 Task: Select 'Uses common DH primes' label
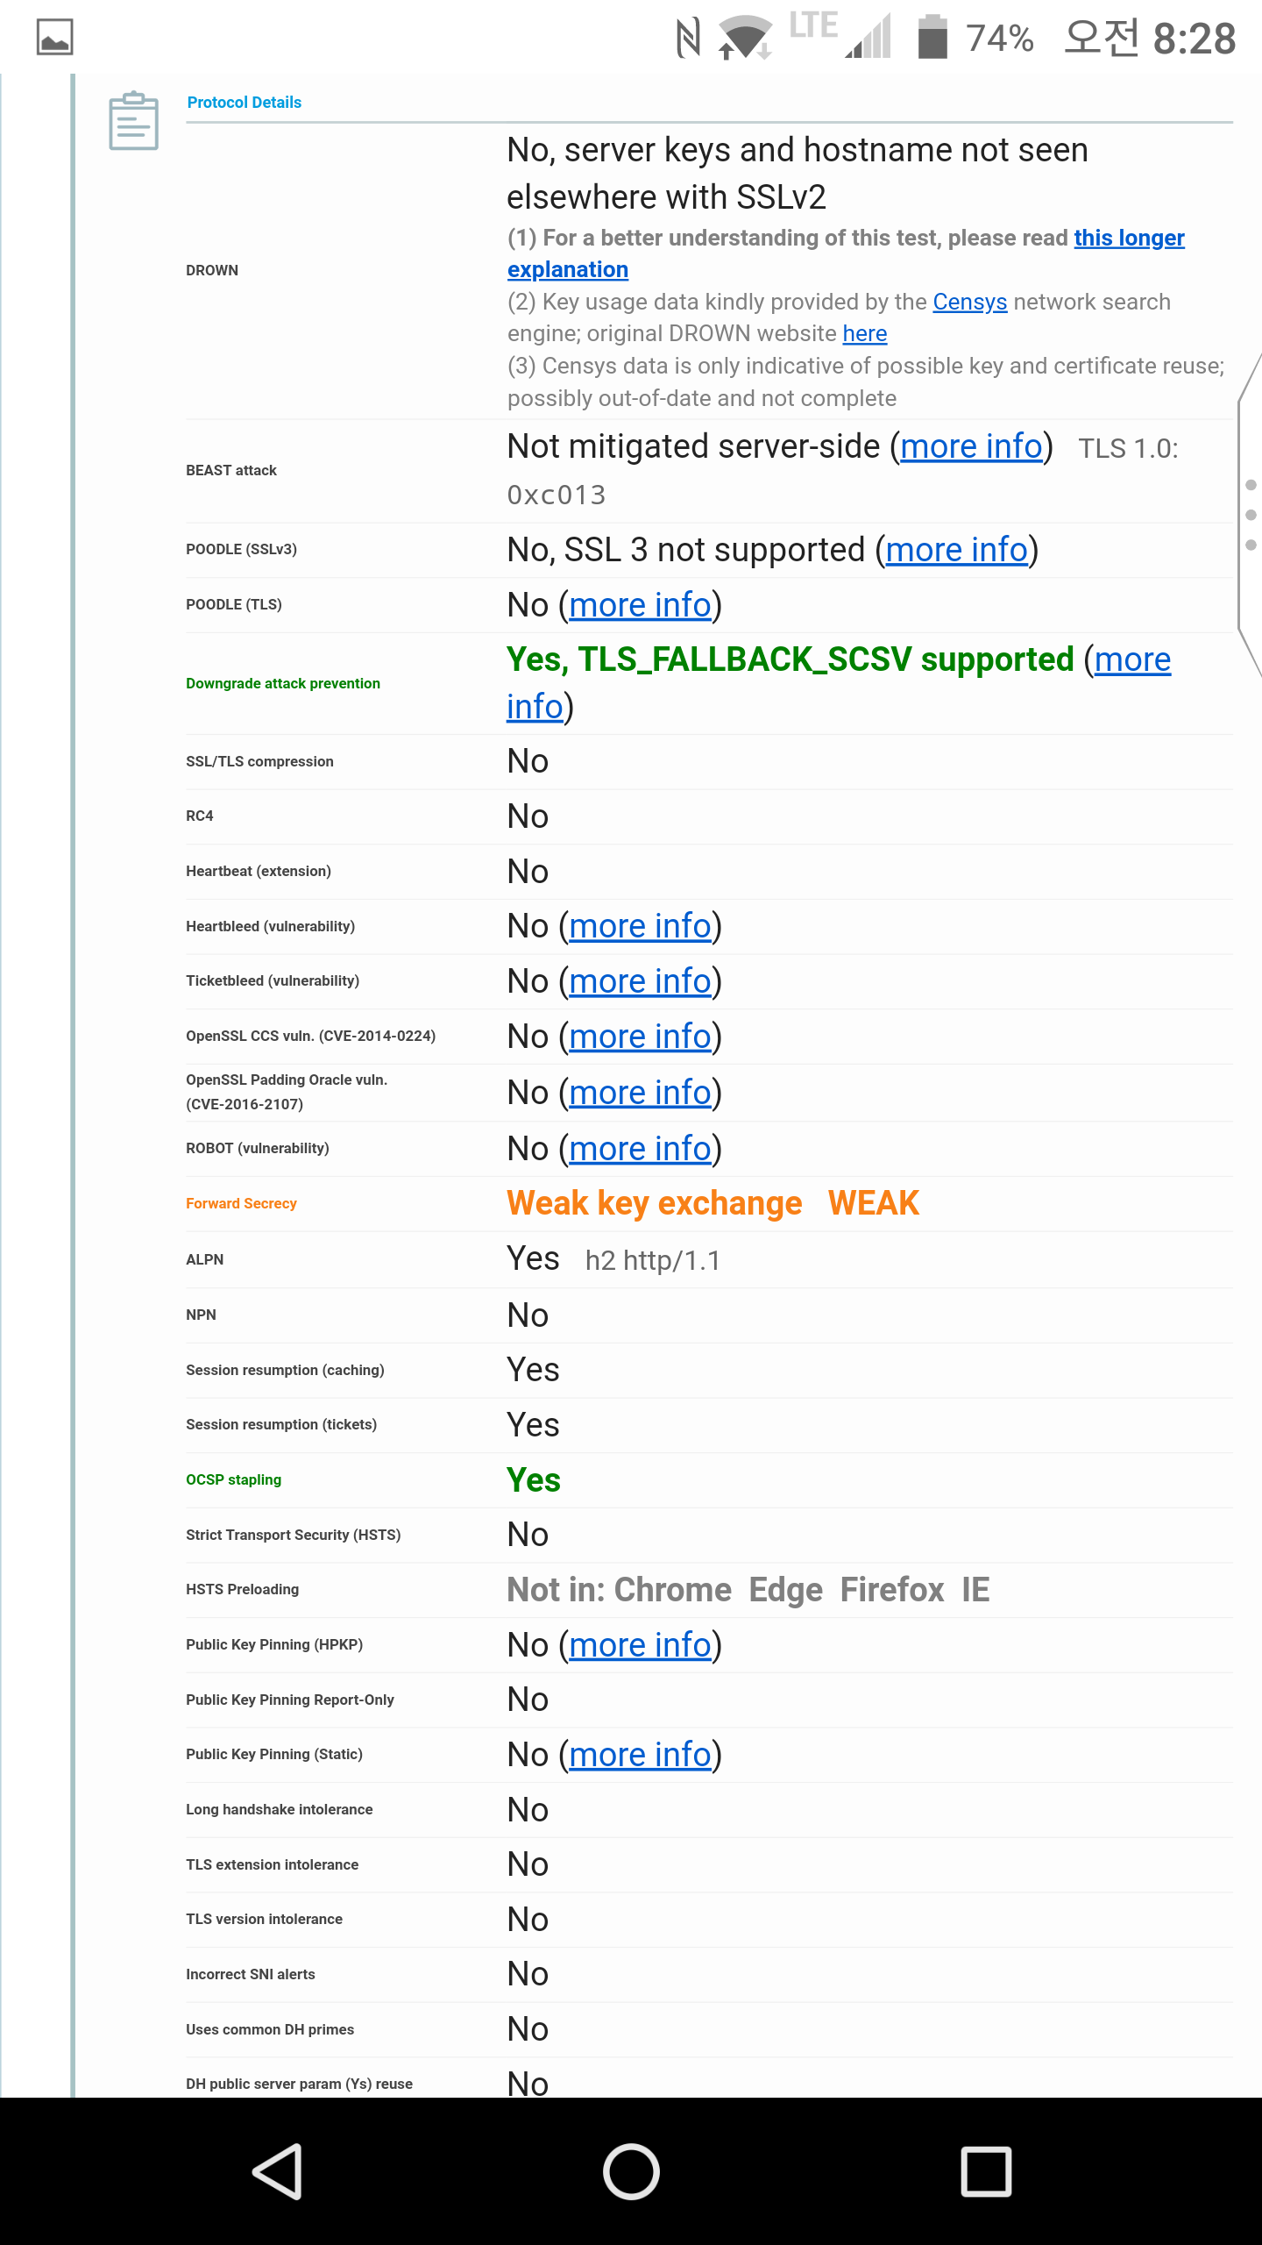coord(270,2029)
